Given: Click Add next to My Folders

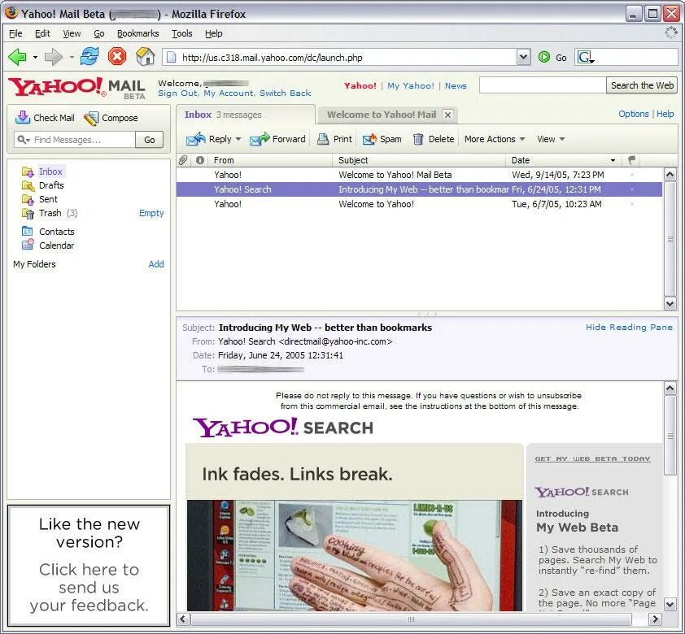Looking at the screenshot, I should tap(156, 264).
